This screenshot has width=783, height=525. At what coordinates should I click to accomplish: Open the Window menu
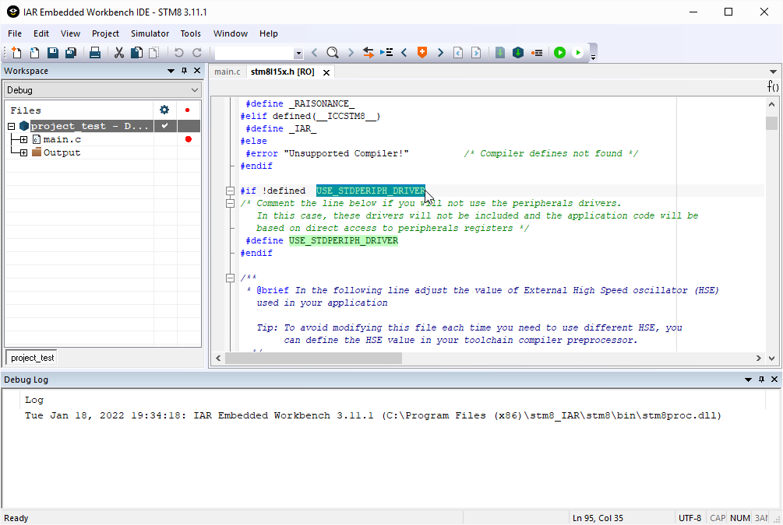click(230, 33)
